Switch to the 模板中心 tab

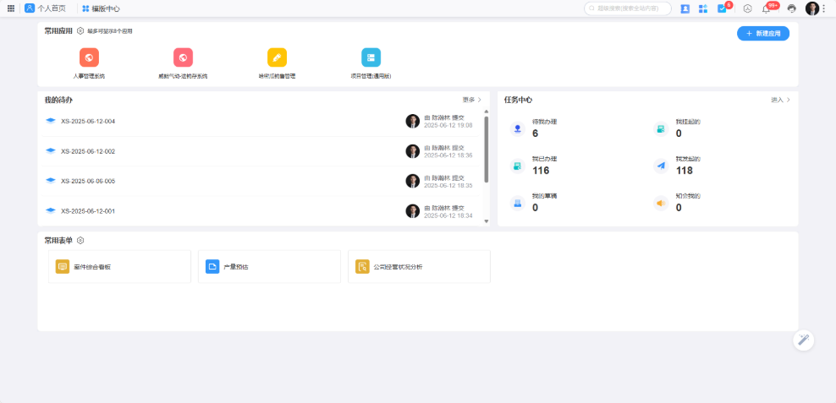click(101, 8)
